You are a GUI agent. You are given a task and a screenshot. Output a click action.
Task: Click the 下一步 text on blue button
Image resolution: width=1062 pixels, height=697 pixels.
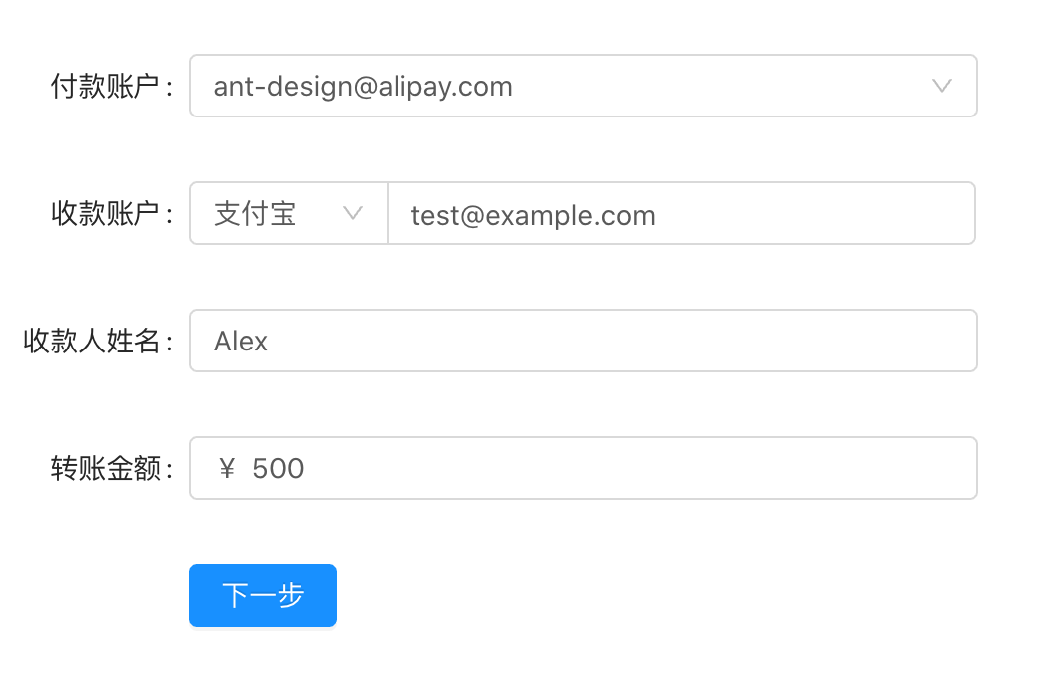tap(263, 595)
